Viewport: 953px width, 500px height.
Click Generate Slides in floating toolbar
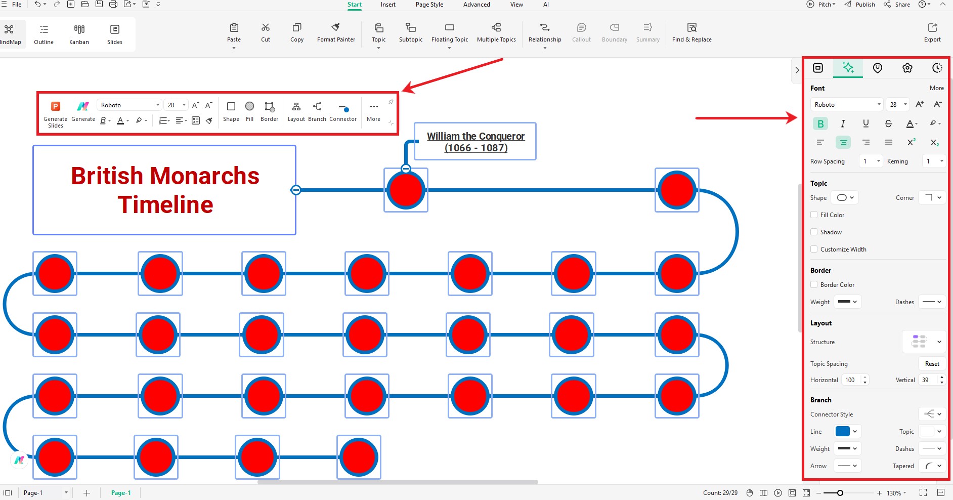click(56, 114)
